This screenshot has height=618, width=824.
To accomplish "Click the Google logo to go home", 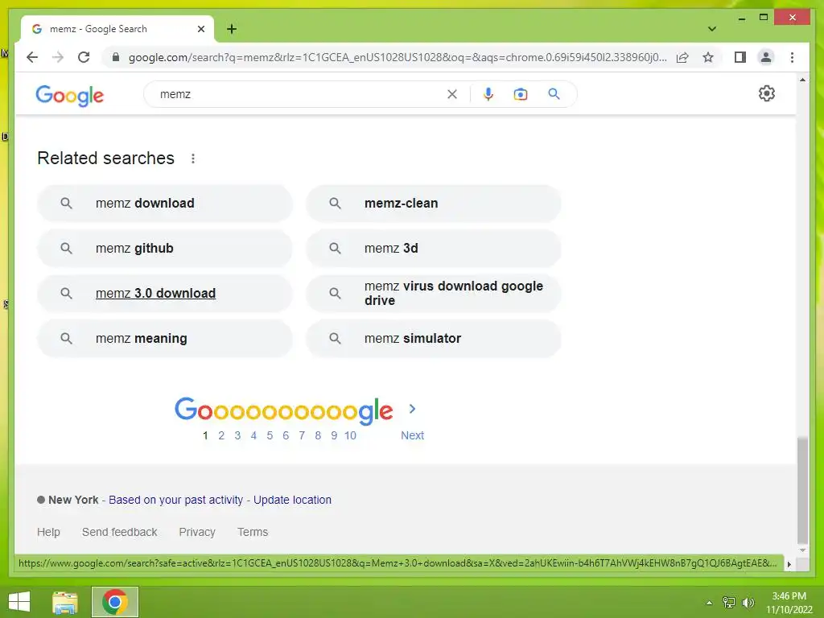I will coord(69,95).
